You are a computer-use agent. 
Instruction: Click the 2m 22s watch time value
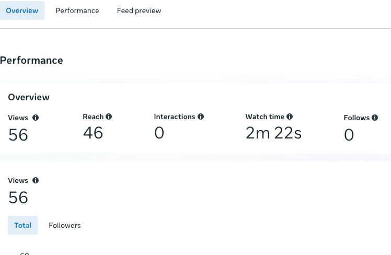(273, 133)
